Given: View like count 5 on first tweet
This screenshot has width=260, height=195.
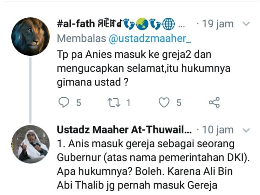Looking at the screenshot, I should [x=178, y=102].
